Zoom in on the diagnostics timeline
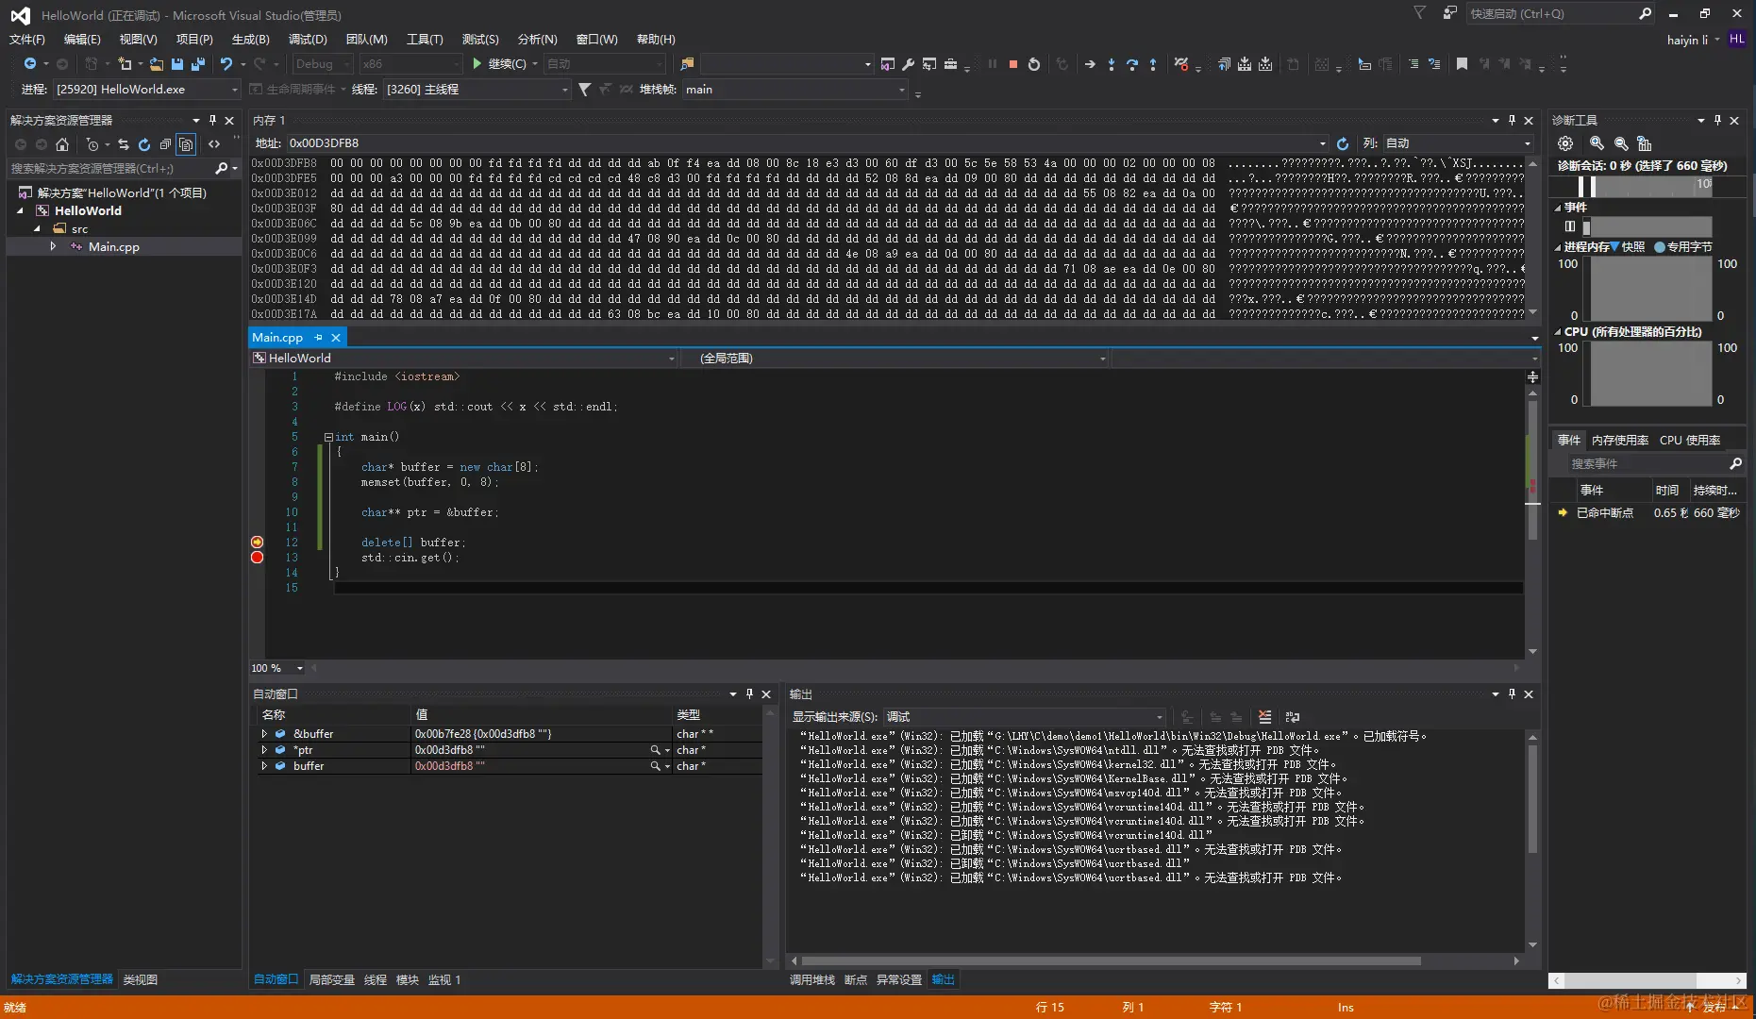 [1597, 143]
